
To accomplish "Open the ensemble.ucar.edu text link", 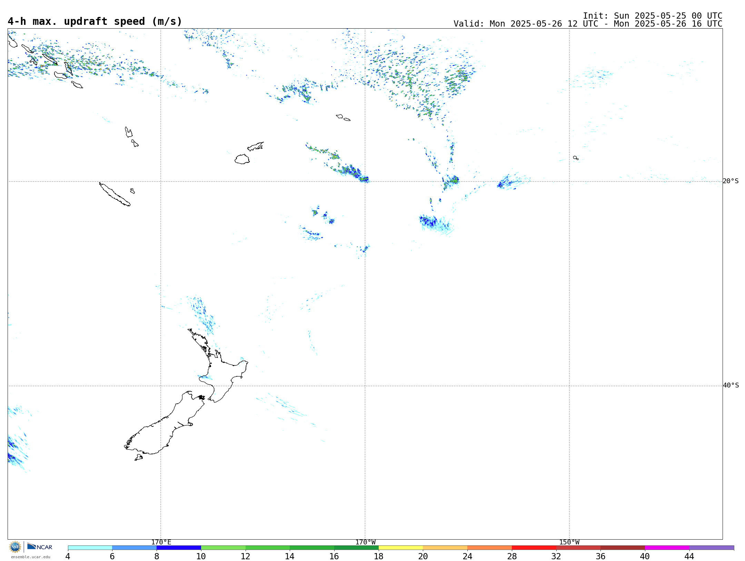I will [31, 557].
